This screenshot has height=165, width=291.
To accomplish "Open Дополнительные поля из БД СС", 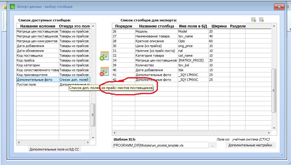I will coord(54,149).
